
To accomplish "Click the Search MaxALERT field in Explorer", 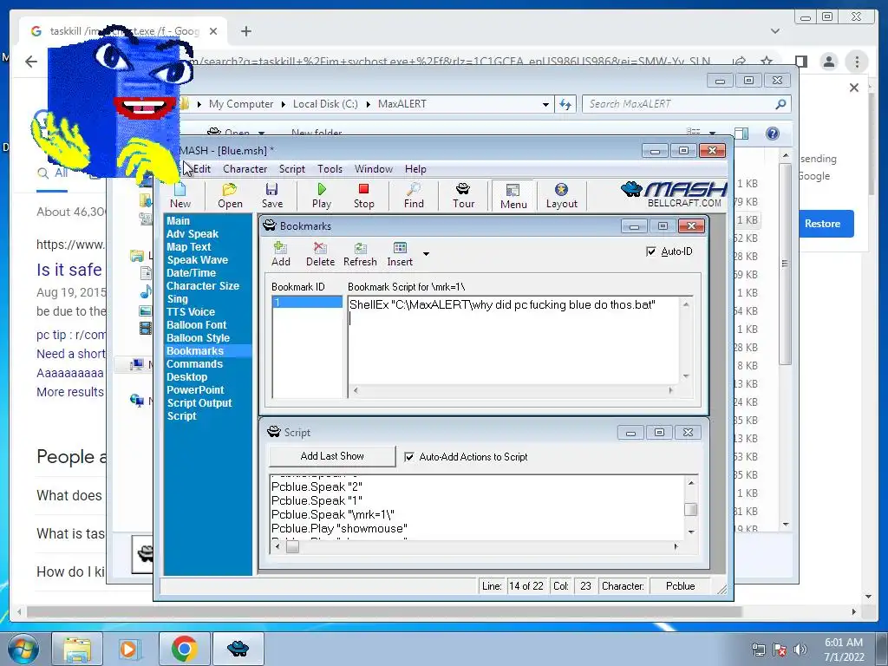I will (x=680, y=104).
